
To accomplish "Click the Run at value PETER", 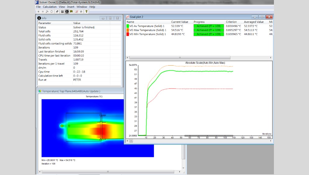I will [77, 80].
